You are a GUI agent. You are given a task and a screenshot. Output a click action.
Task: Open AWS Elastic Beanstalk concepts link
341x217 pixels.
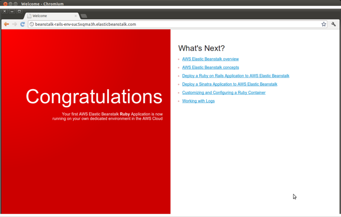coord(211,67)
